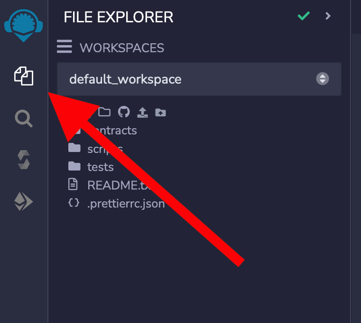
Task: Upload a file with the upload icon
Action: (142, 112)
